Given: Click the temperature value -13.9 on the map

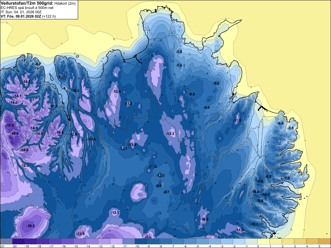Looking at the screenshot, I should click(x=80, y=234).
